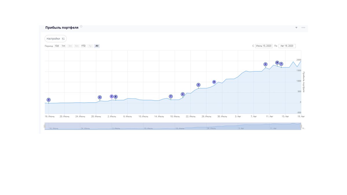Click the 15. Авг x-axis label
Viewport: 347px width, 195px height.
[285, 117]
